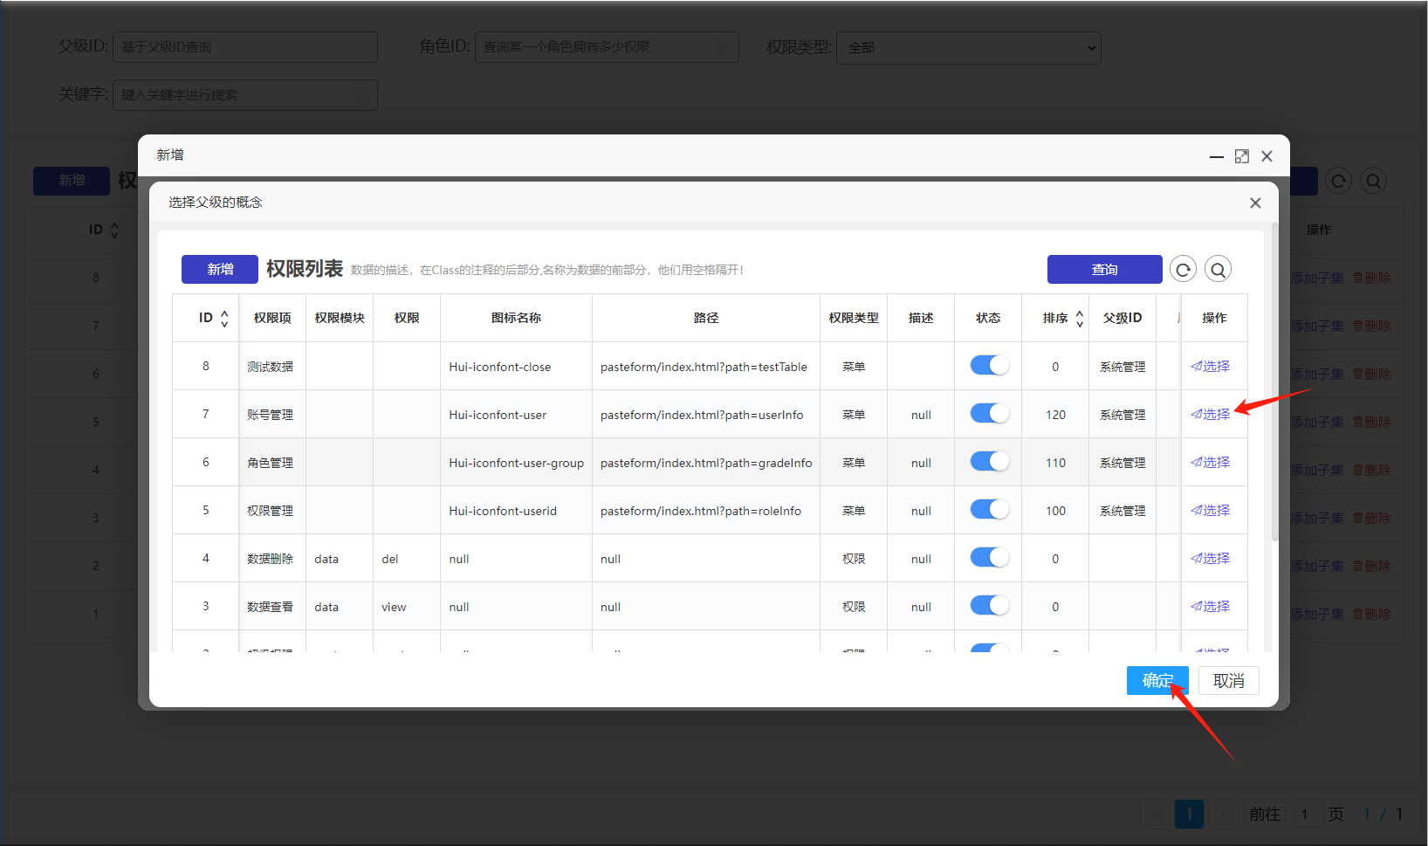Choose 选择 on 角色管理 row

(x=1211, y=463)
